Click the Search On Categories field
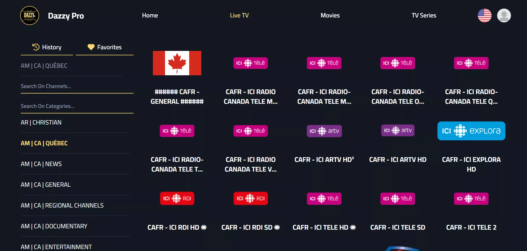Image resolution: width=527 pixels, height=251 pixels. (x=77, y=106)
